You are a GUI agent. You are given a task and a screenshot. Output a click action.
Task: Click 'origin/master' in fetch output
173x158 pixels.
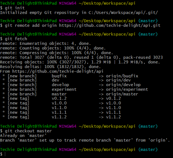[x=122, y=94]
